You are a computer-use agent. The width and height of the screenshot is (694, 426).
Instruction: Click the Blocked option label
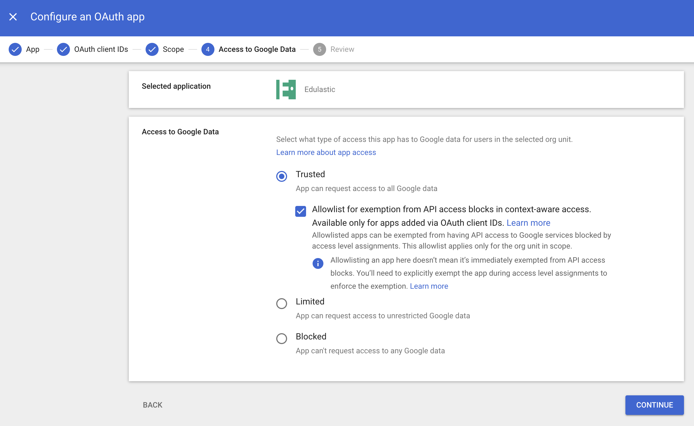tap(311, 336)
